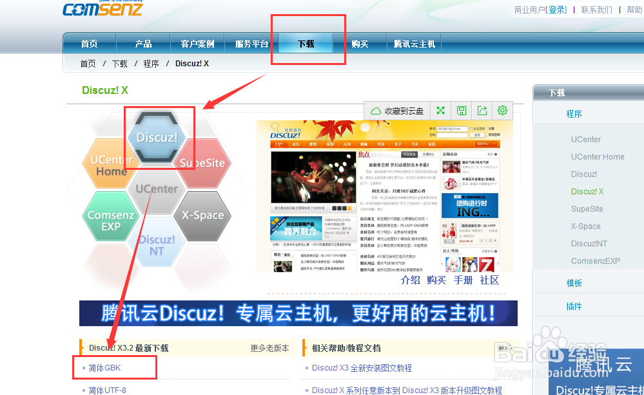Open the 更多老版本 link
Screen dimensions: 644x395
[270, 348]
